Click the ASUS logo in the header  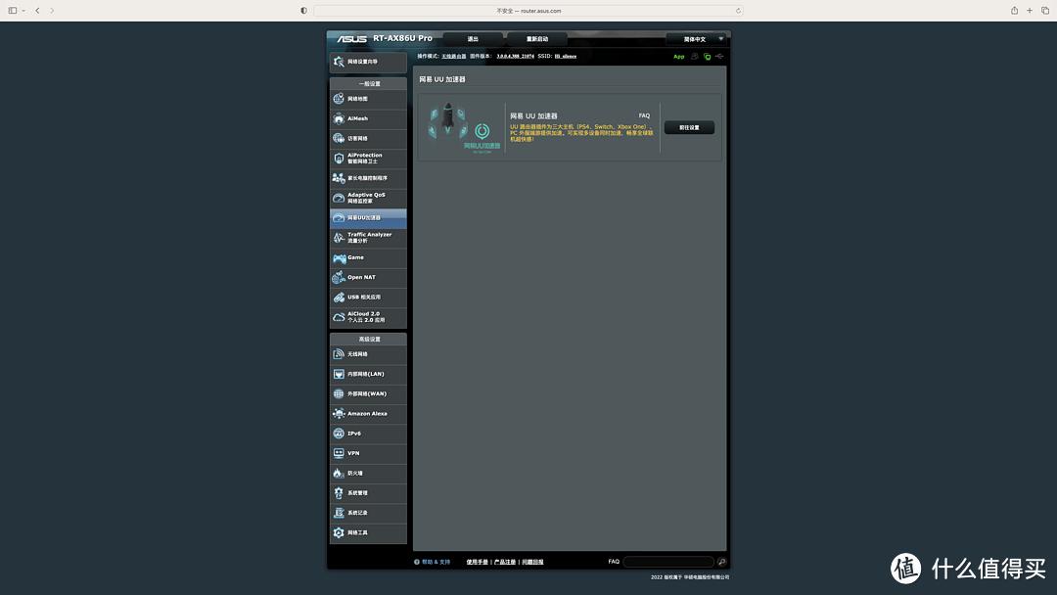click(352, 39)
